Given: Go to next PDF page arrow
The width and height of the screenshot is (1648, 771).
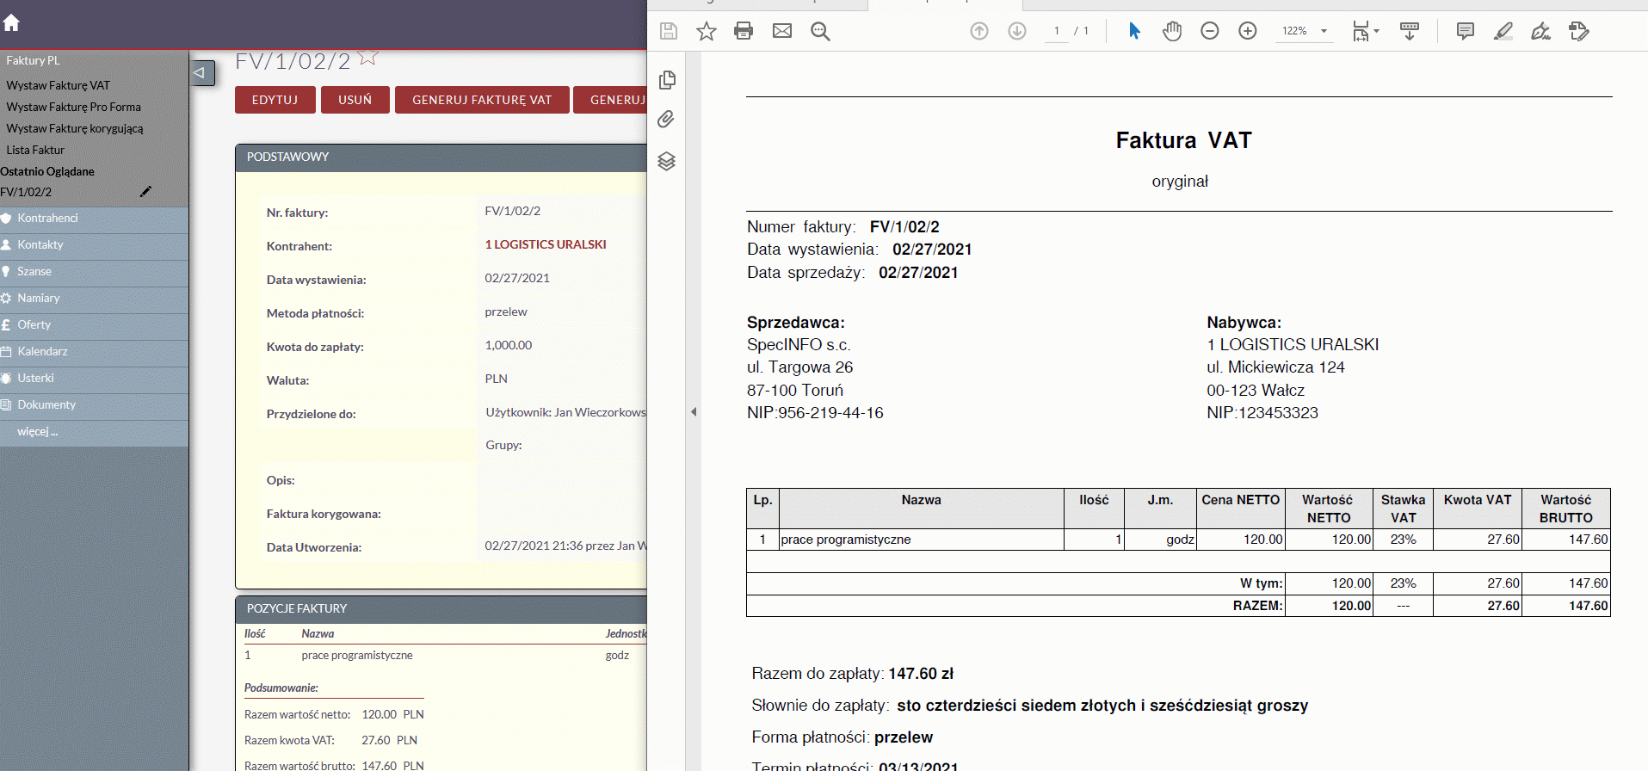Looking at the screenshot, I should coord(1017,31).
